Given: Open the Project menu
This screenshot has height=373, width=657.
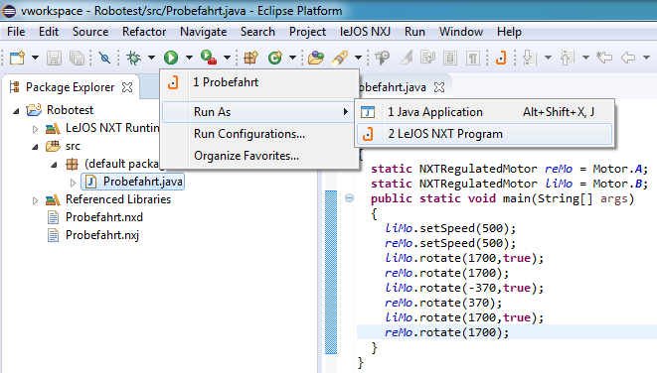Looking at the screenshot, I should pyautogui.click(x=307, y=32).
